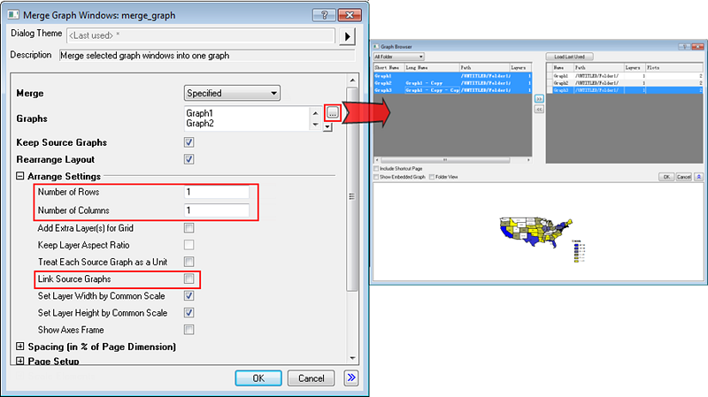Enable the Link Source Graphs checkbox
This screenshot has height=397, width=708.
point(189,279)
